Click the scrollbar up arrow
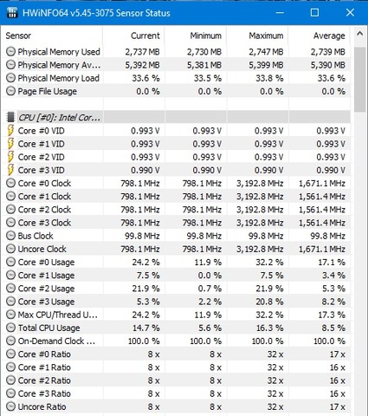The height and width of the screenshot is (416, 368). pos(359,34)
